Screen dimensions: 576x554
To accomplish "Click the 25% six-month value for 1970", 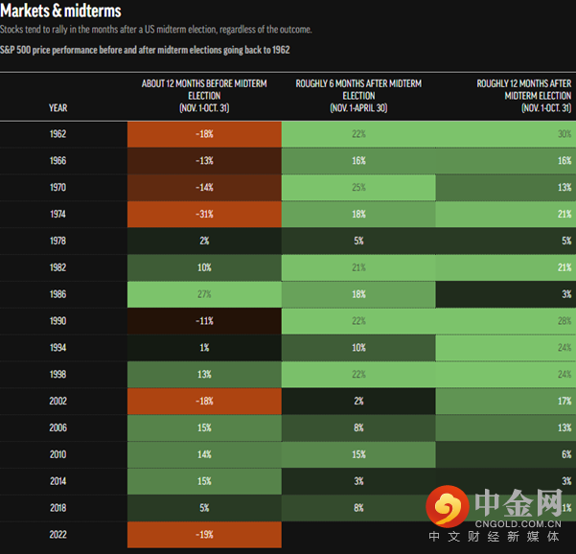I will tap(358, 187).
